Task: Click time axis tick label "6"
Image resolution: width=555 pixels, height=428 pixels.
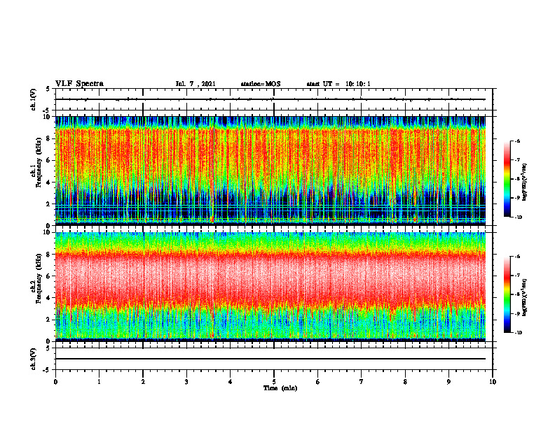Action: click(318, 382)
